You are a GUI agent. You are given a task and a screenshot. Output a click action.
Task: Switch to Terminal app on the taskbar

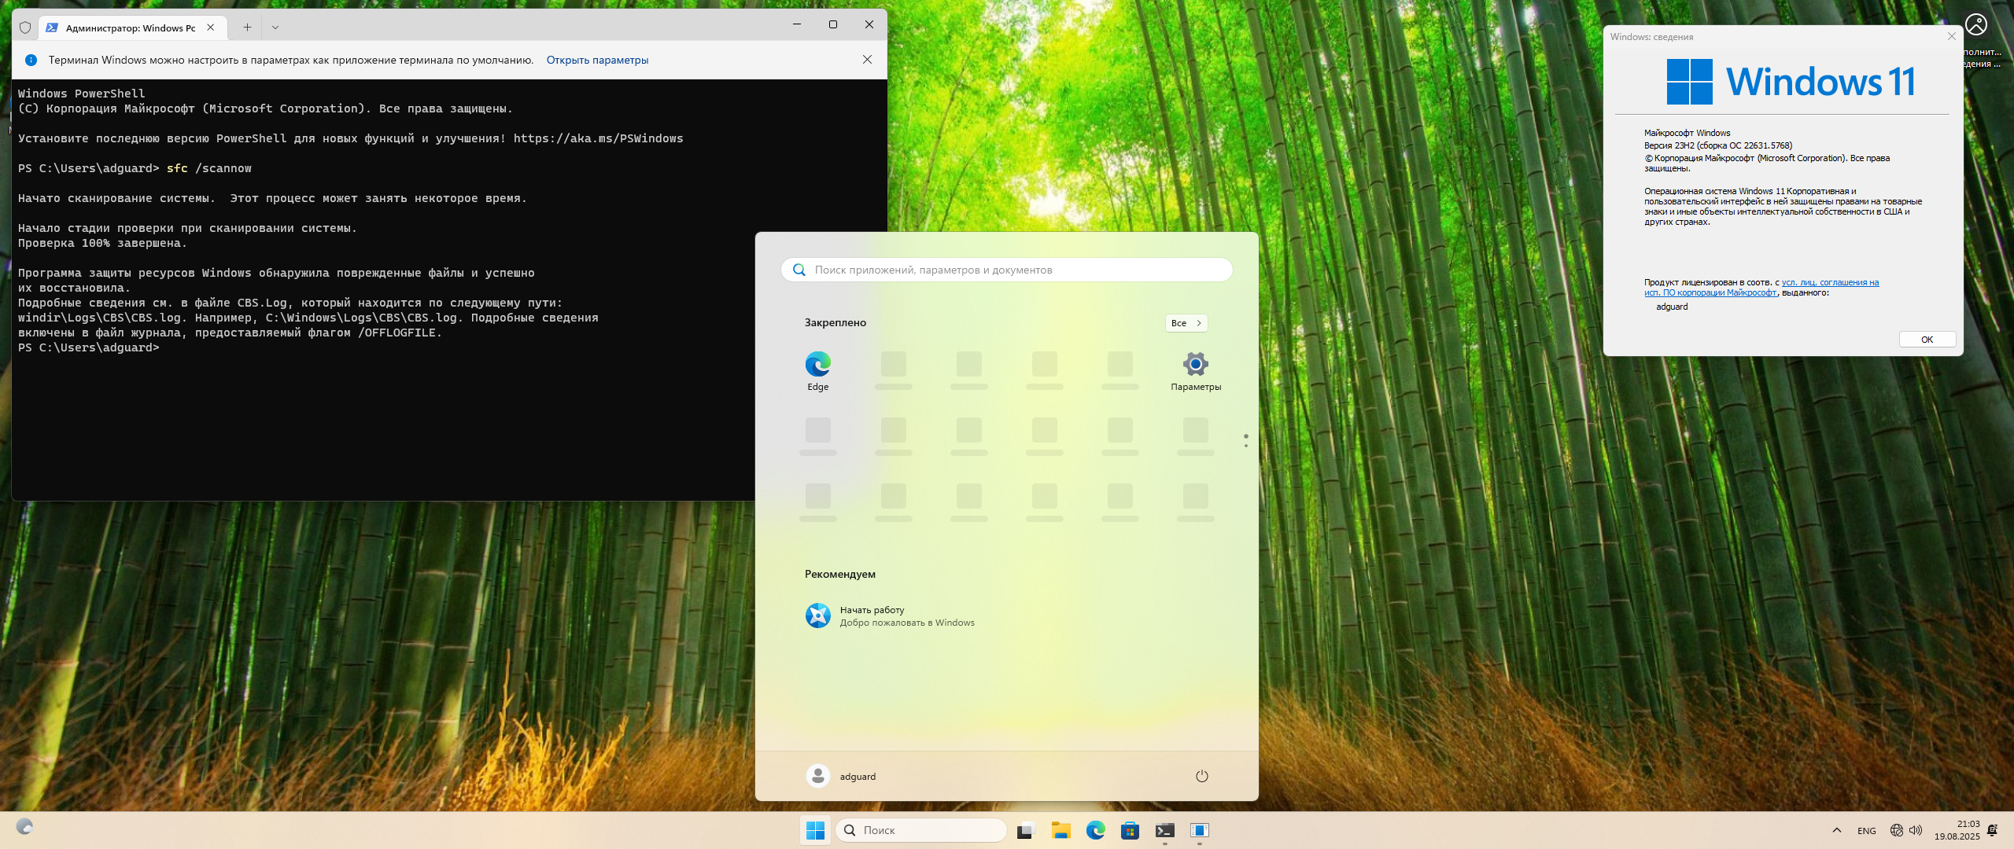click(x=1164, y=830)
